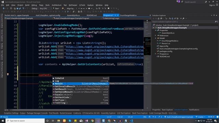Switch to the README.md editor tab

click(92, 15)
